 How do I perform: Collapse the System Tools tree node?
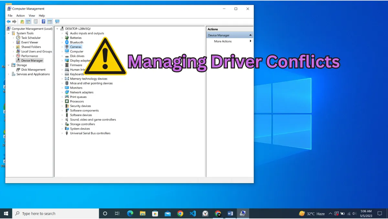coord(9,33)
